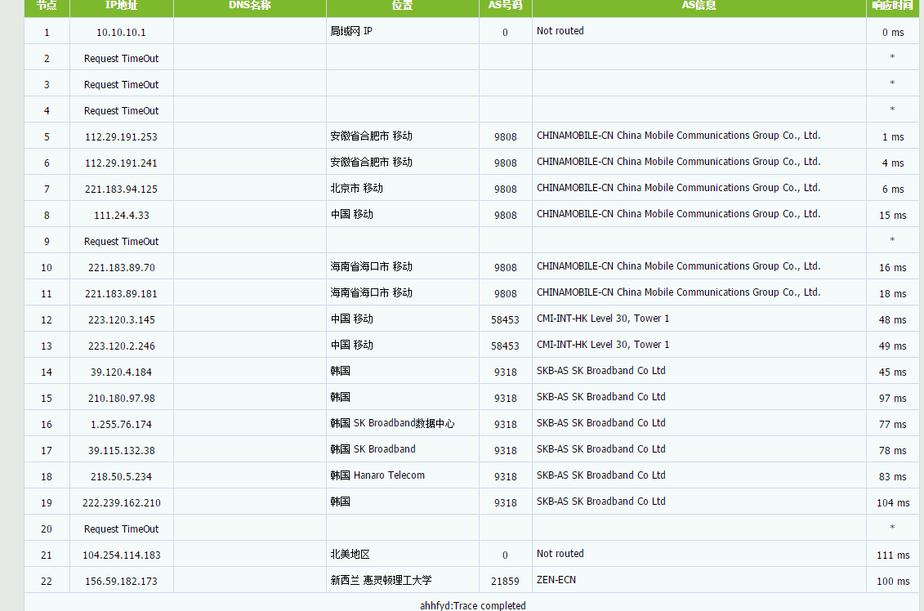Screen dimensions: 924x611
Task: Select IP address 221.183.94.125
Action: pos(121,190)
